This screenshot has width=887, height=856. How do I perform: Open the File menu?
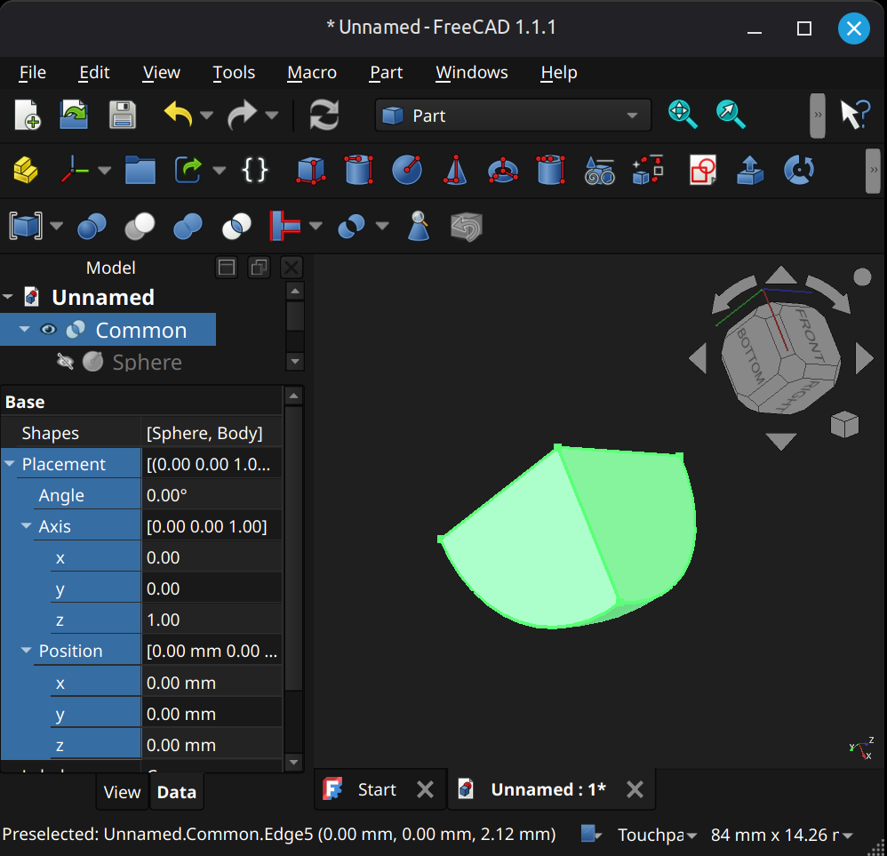33,72
